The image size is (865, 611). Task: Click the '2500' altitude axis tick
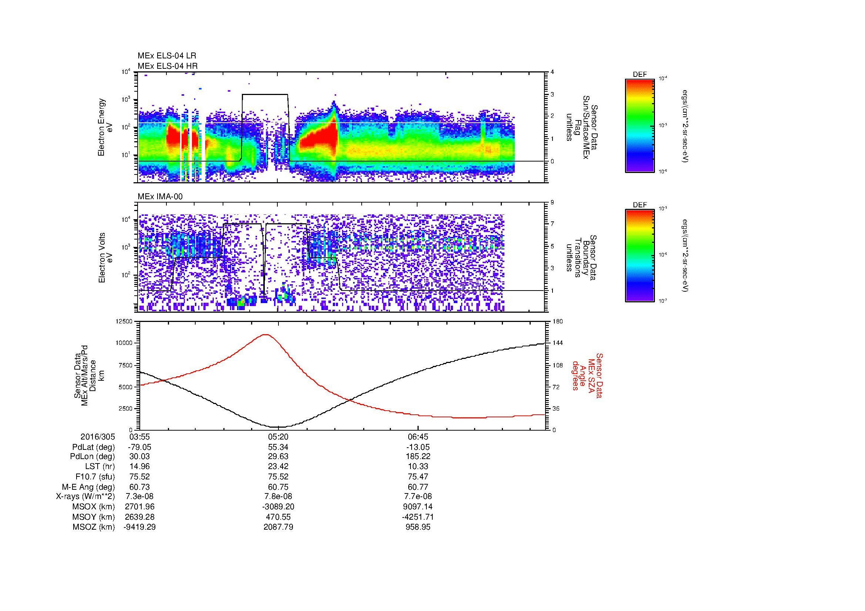click(126, 408)
